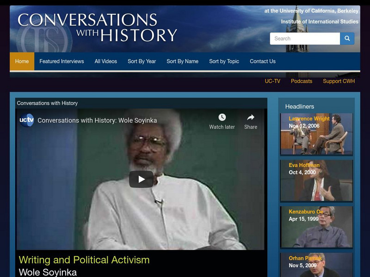Click the Watch later clock icon
Viewport: 370px width, 277px height.
coord(222,117)
